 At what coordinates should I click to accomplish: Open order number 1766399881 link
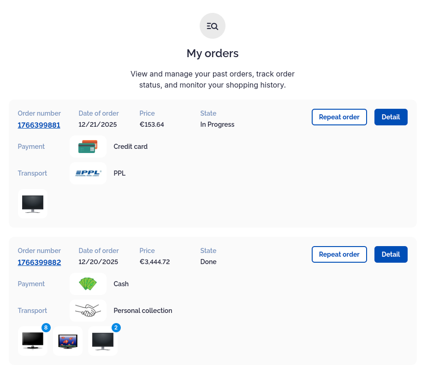39,125
